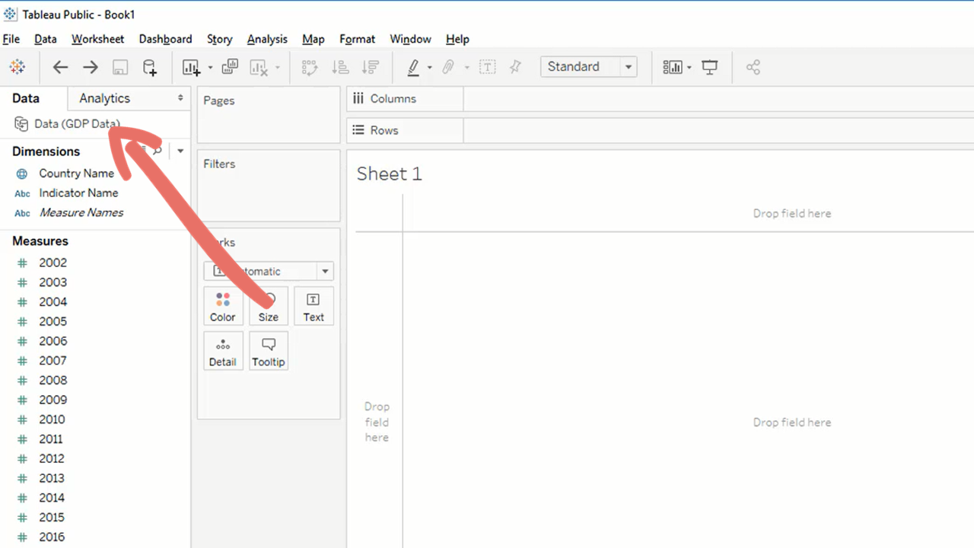
Task: Open the Dimensions pane dropdown arrow
Action: click(x=180, y=151)
